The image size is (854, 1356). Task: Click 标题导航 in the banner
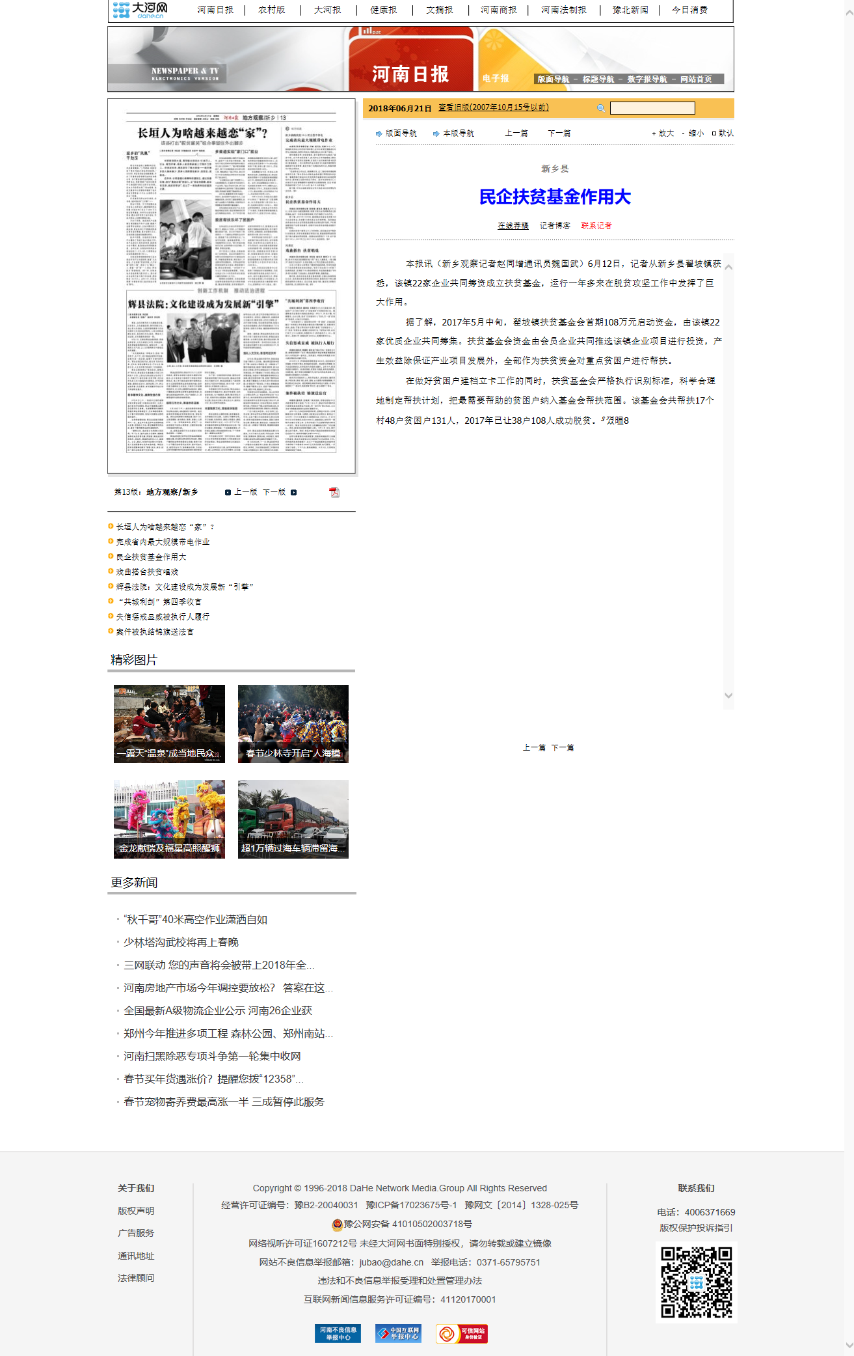598,79
